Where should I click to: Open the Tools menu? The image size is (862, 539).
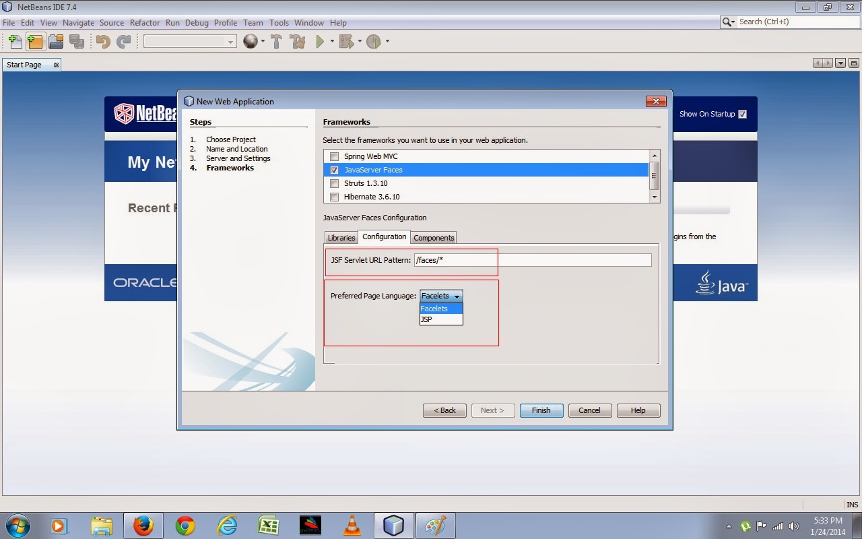(279, 22)
